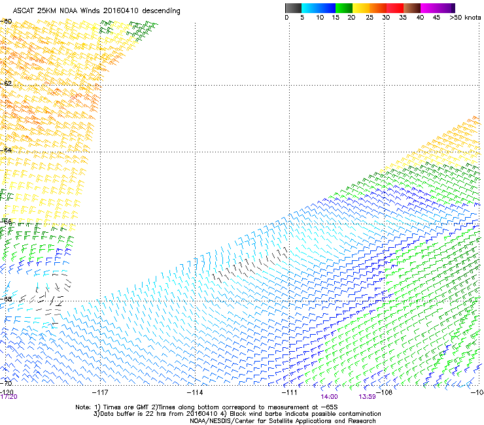Click the '10' legend scale number
The height and width of the screenshot is (425, 484).
320,18
